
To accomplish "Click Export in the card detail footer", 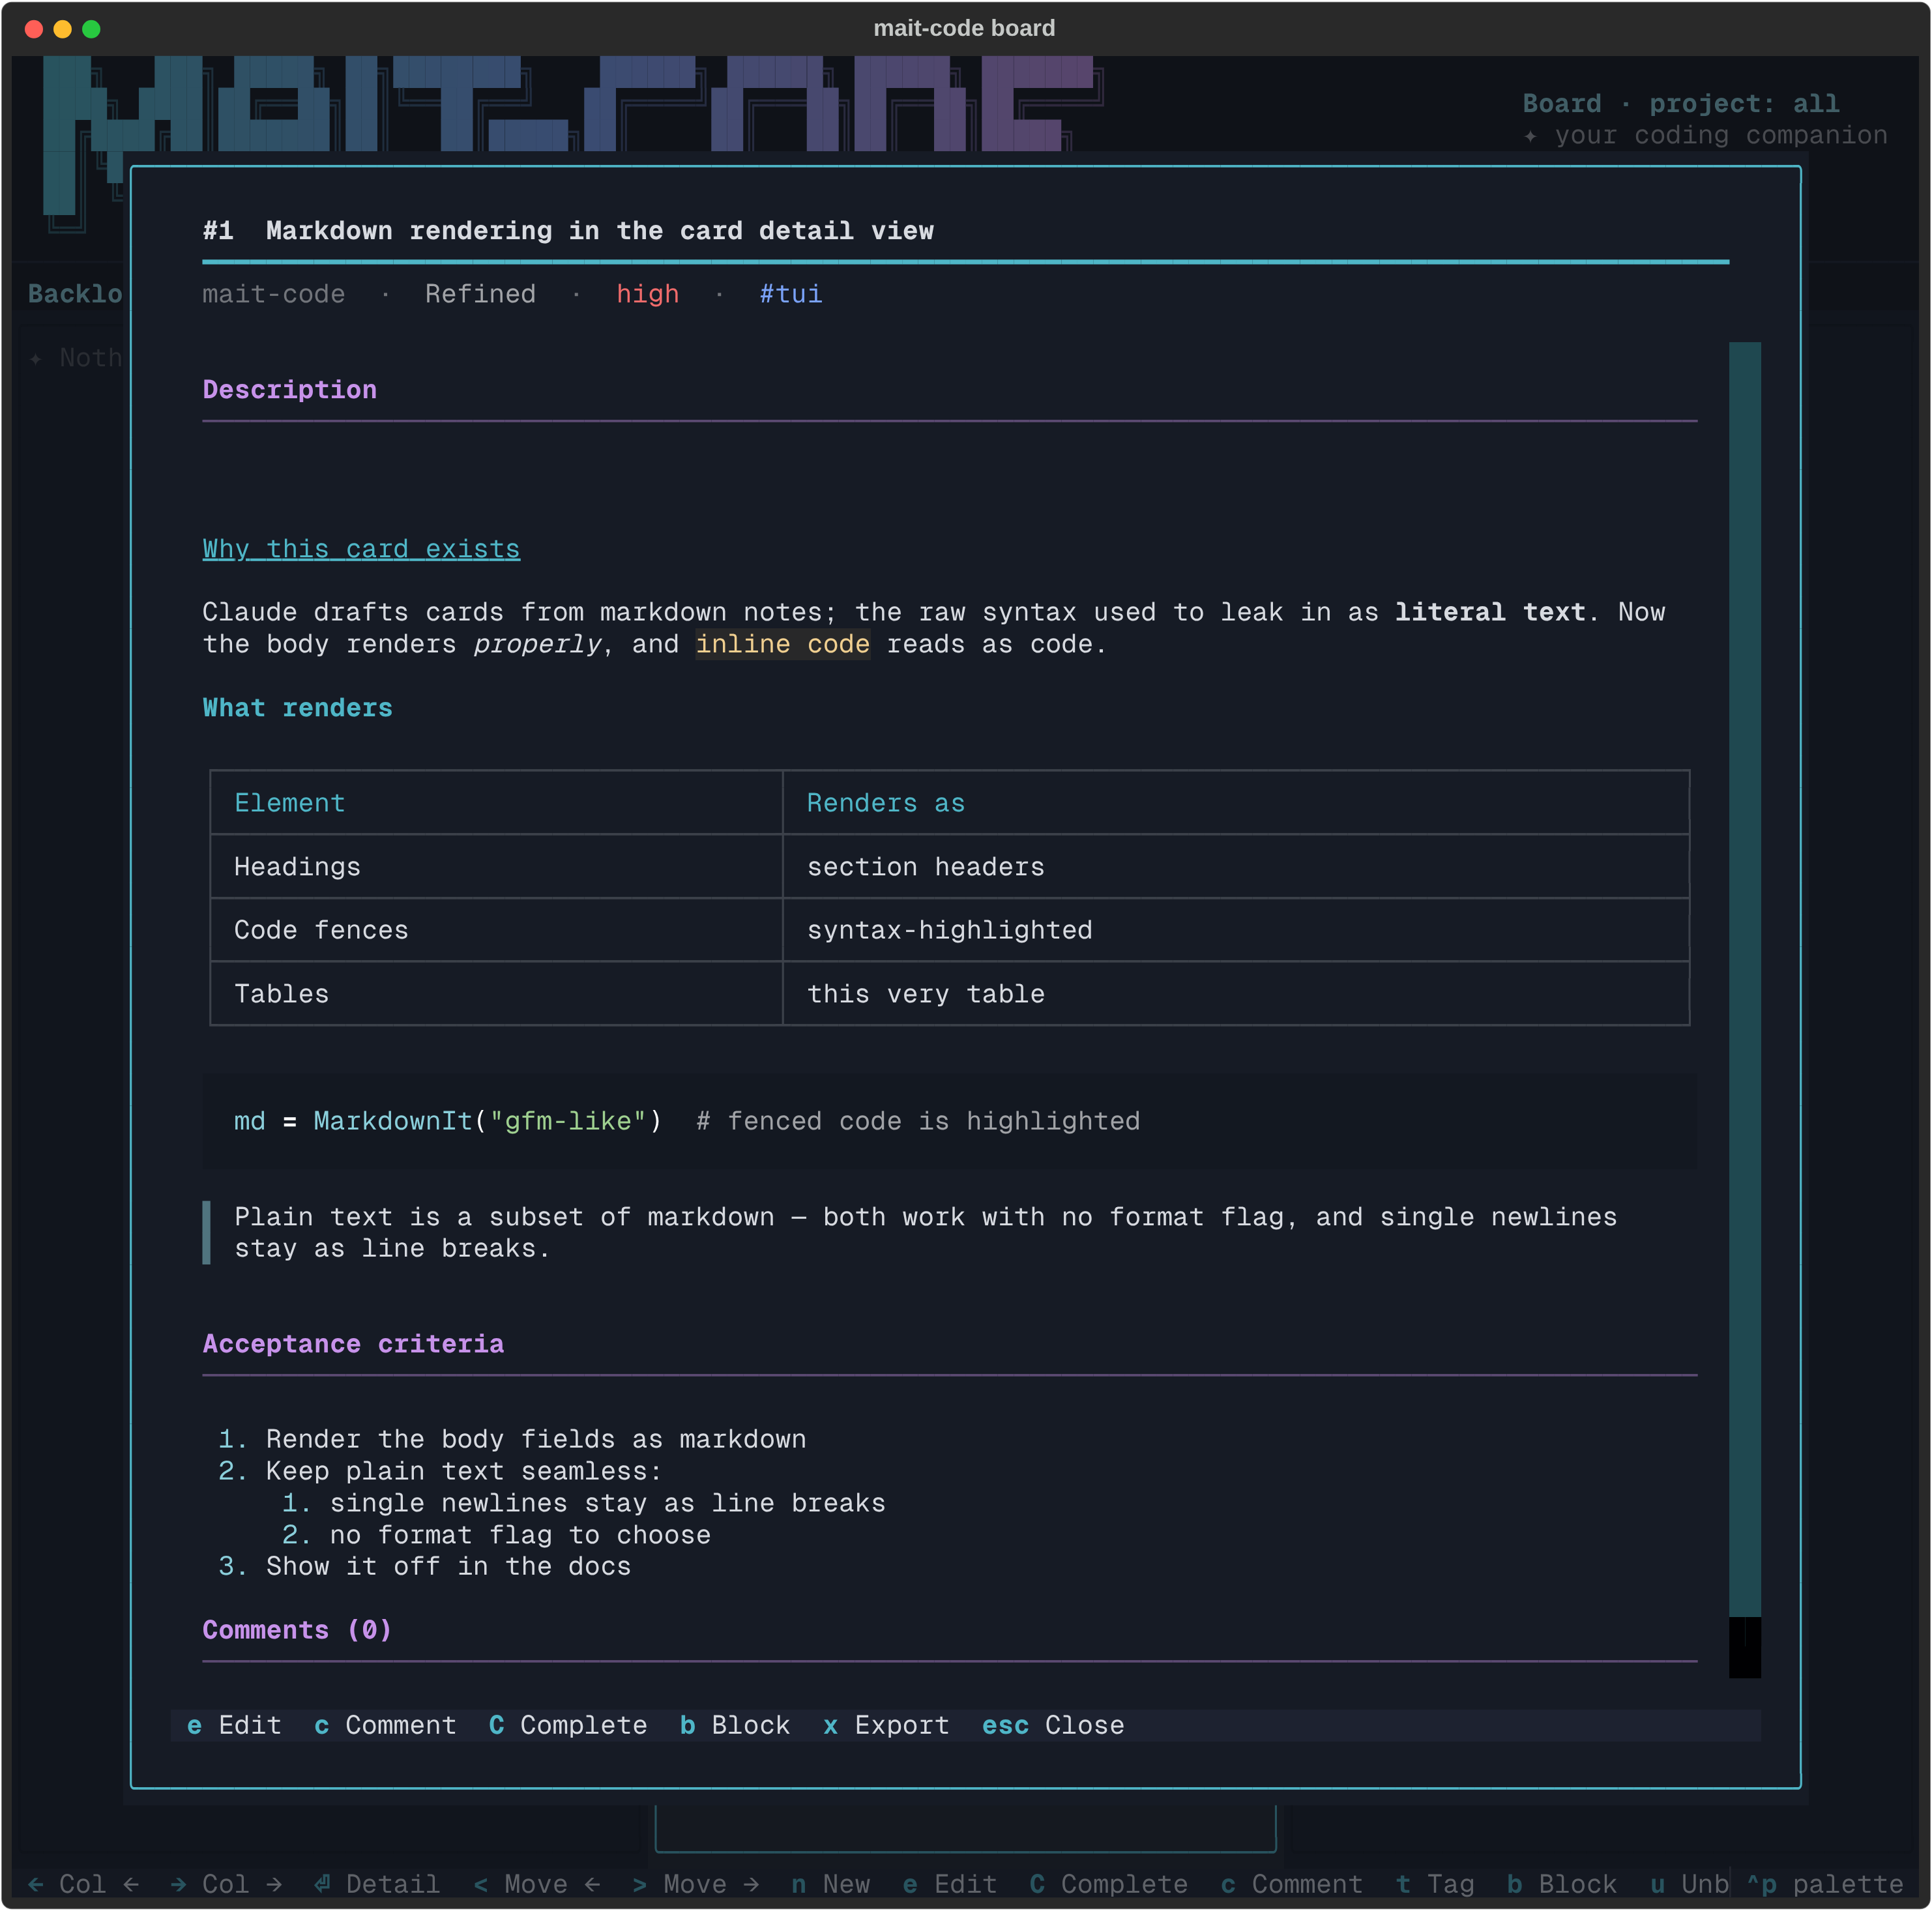I will (x=886, y=1725).
